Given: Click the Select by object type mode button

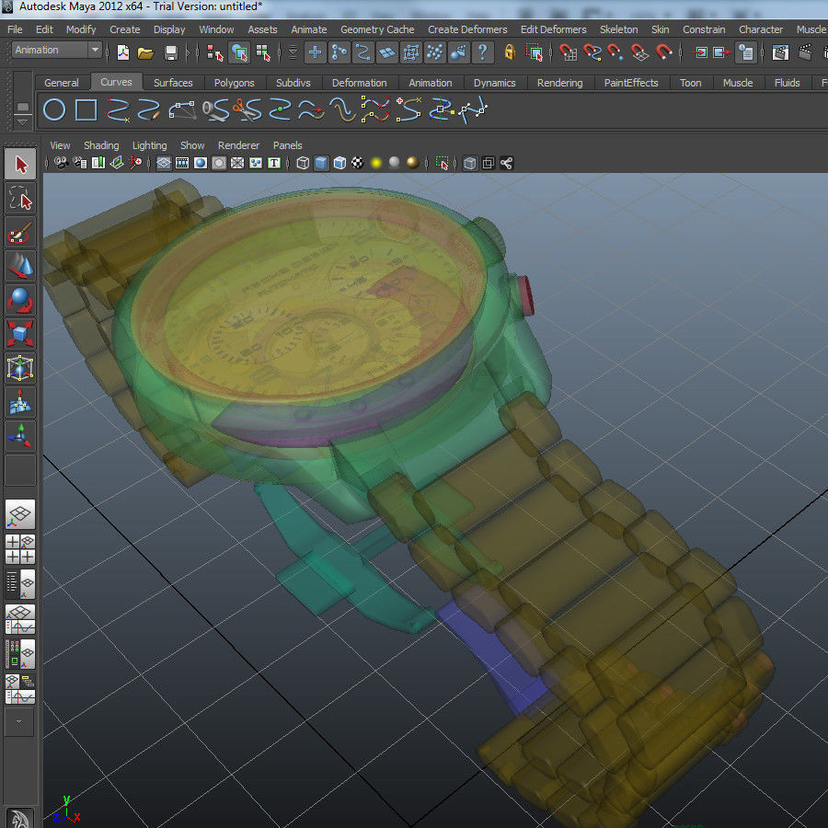Looking at the screenshot, I should 238,52.
